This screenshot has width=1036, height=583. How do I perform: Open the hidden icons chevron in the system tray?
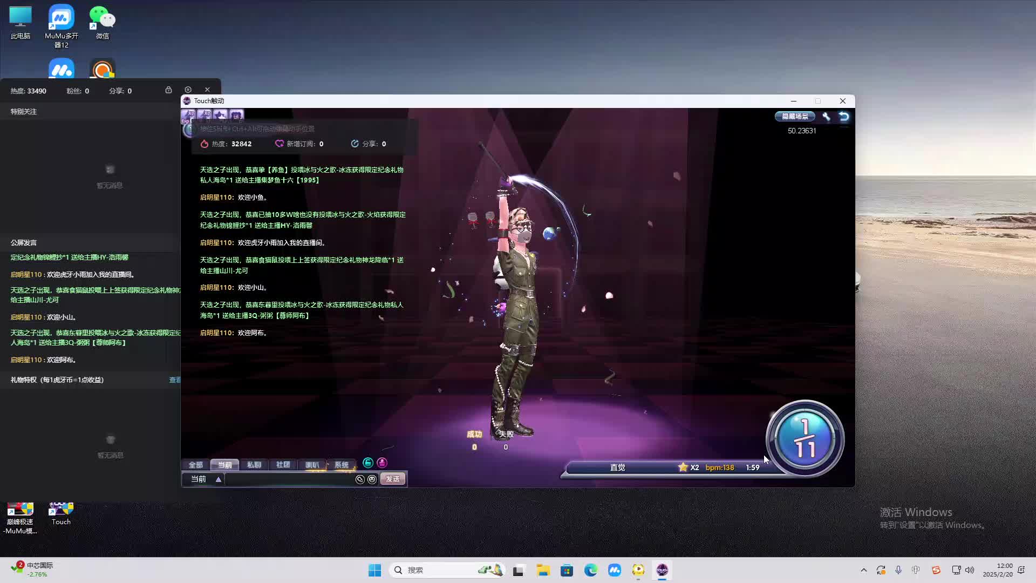click(863, 570)
